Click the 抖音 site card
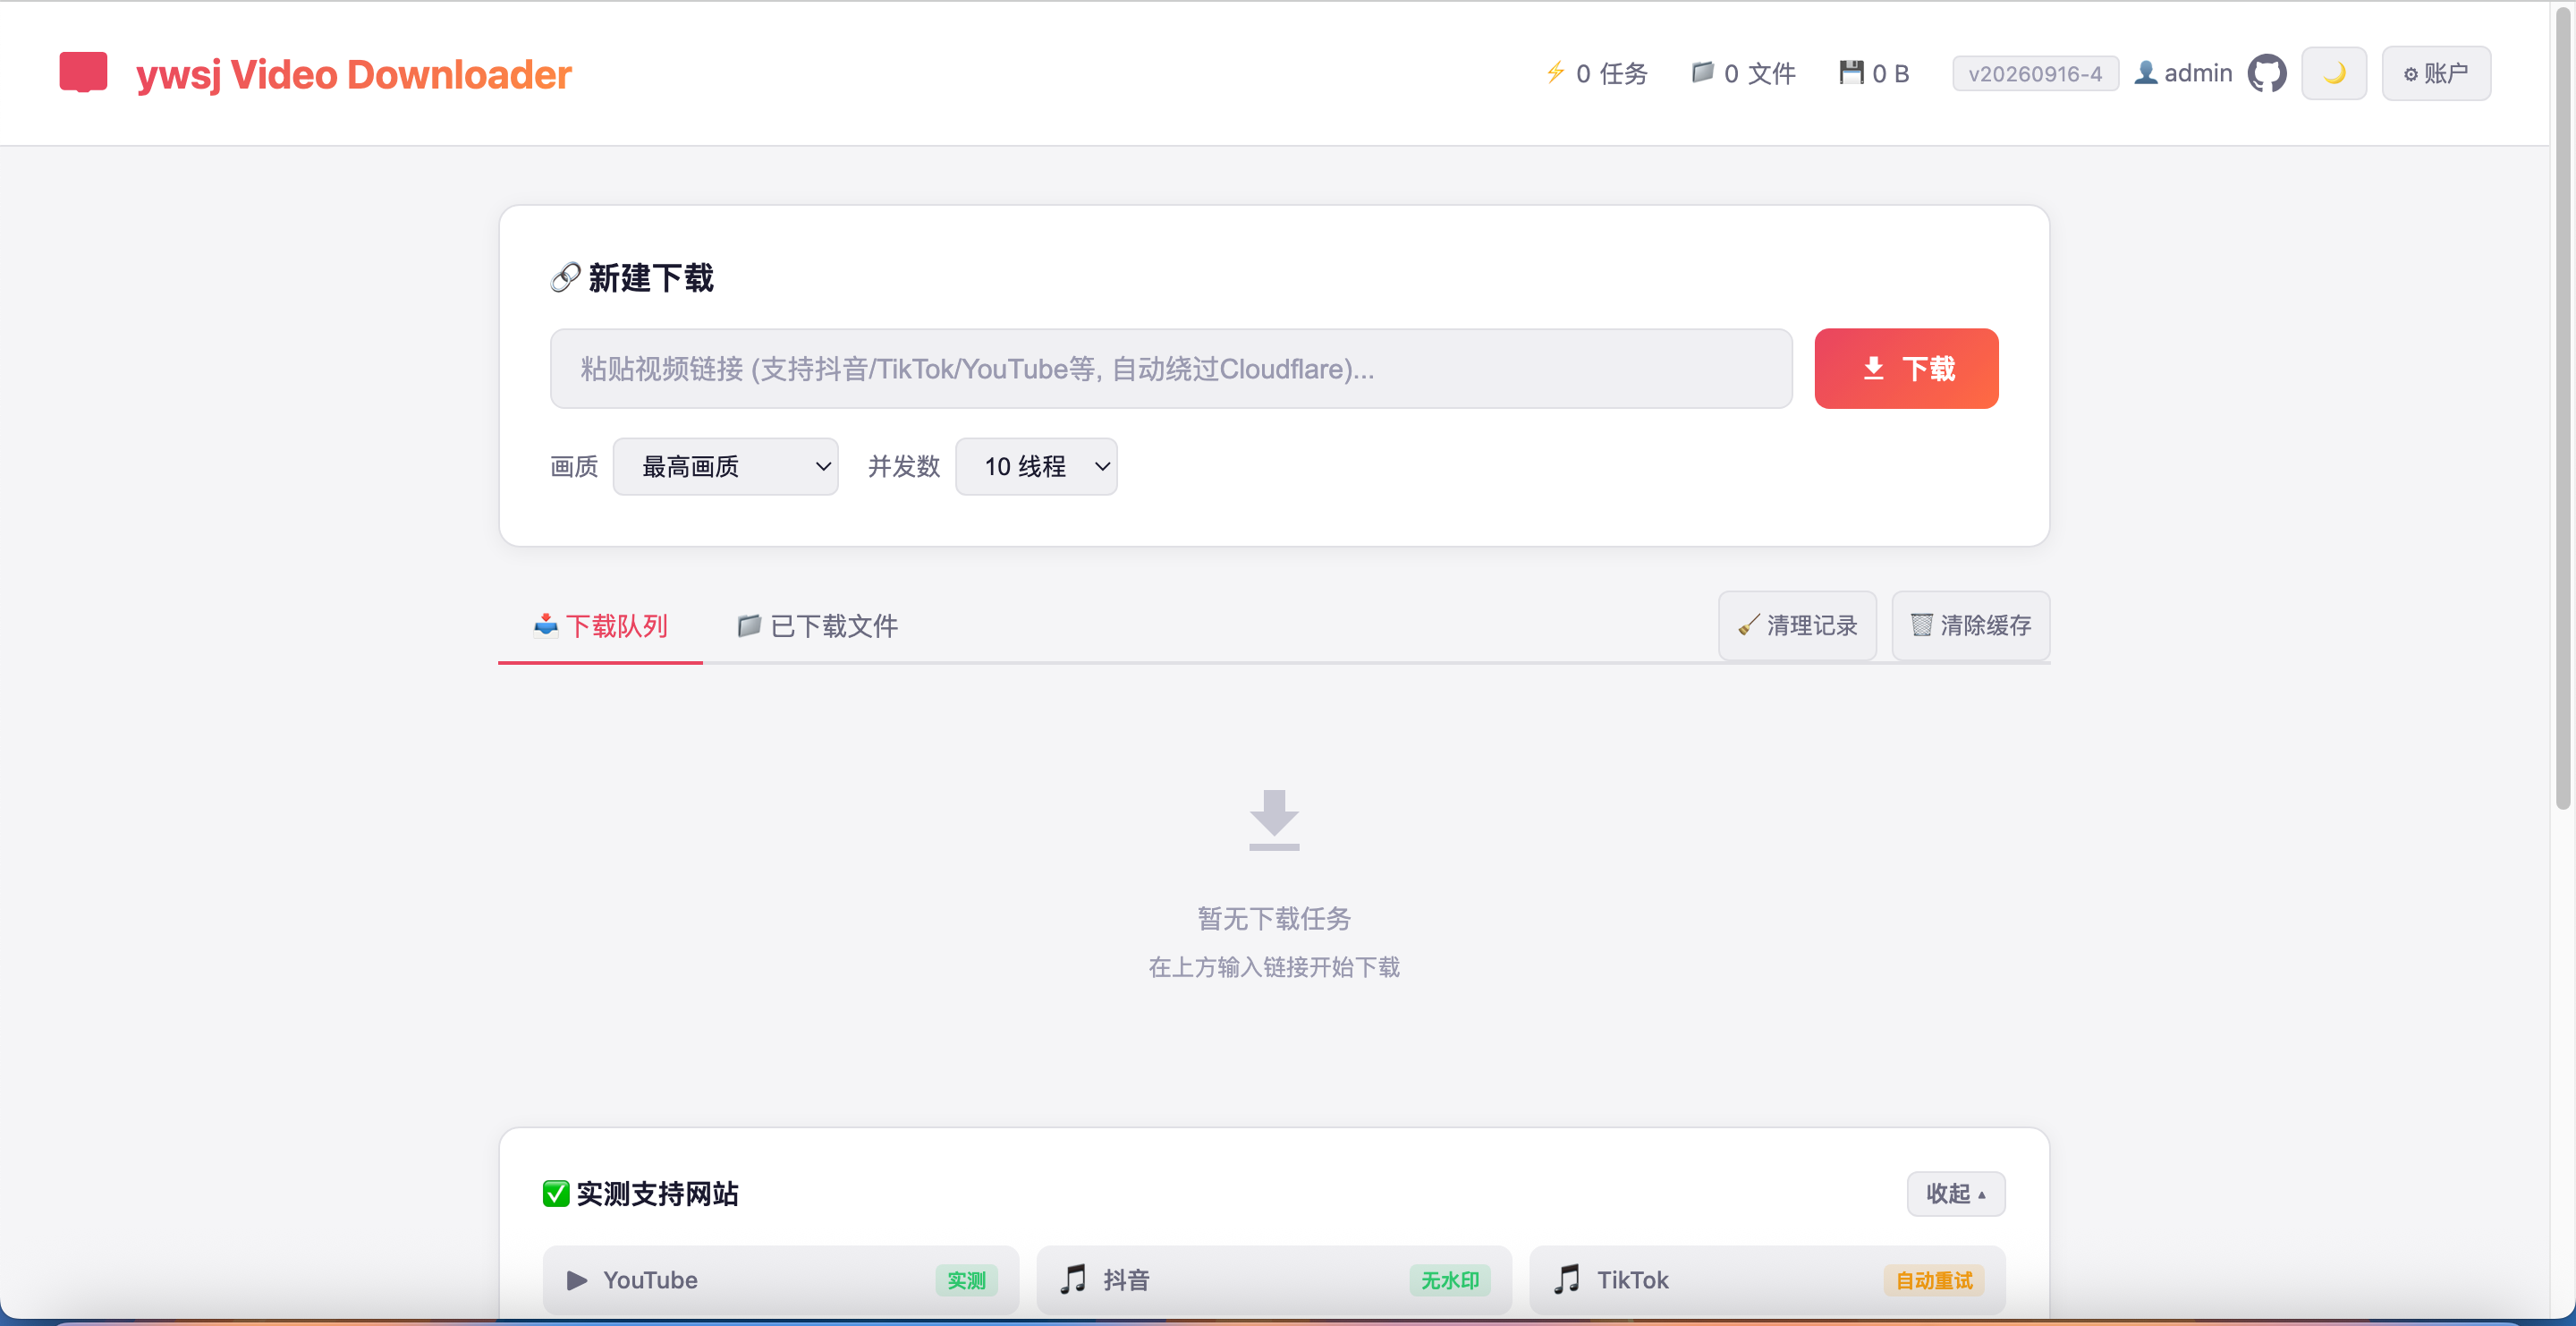The image size is (2576, 1326). 1274,1280
